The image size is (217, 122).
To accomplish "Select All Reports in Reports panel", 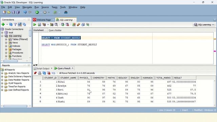I will (9, 70).
